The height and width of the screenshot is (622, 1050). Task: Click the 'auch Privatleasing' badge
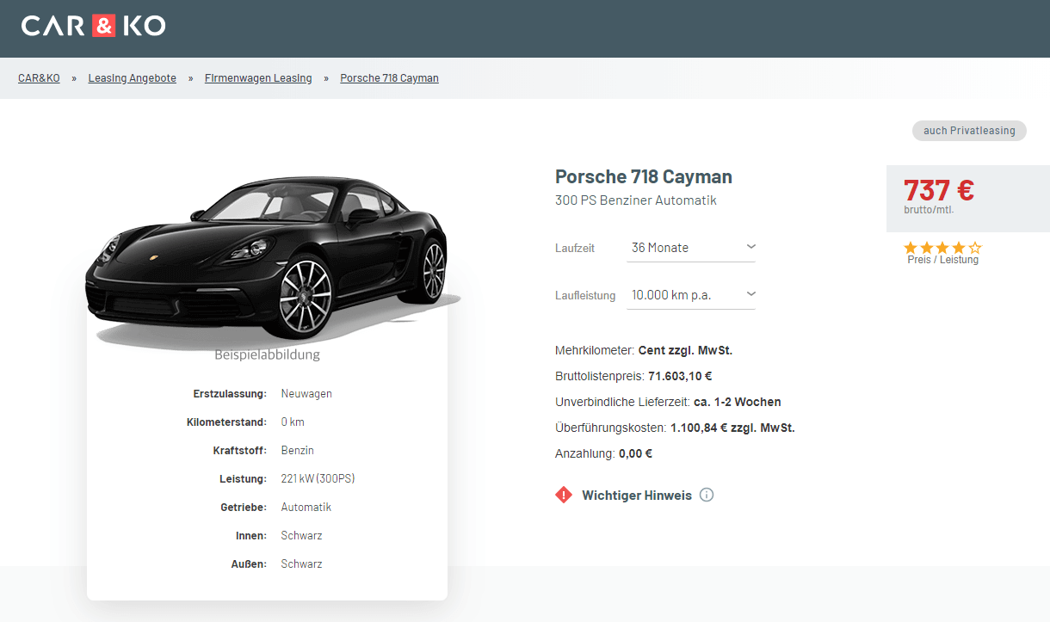tap(969, 131)
